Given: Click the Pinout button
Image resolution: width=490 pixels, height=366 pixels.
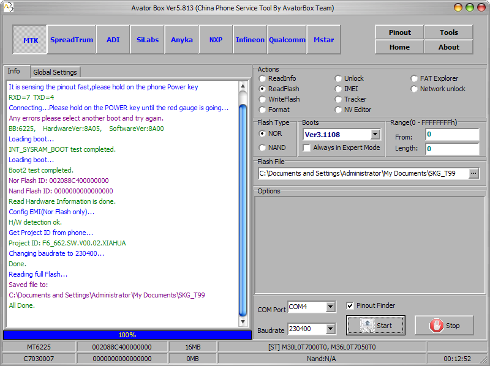Looking at the screenshot, I should (x=400, y=32).
